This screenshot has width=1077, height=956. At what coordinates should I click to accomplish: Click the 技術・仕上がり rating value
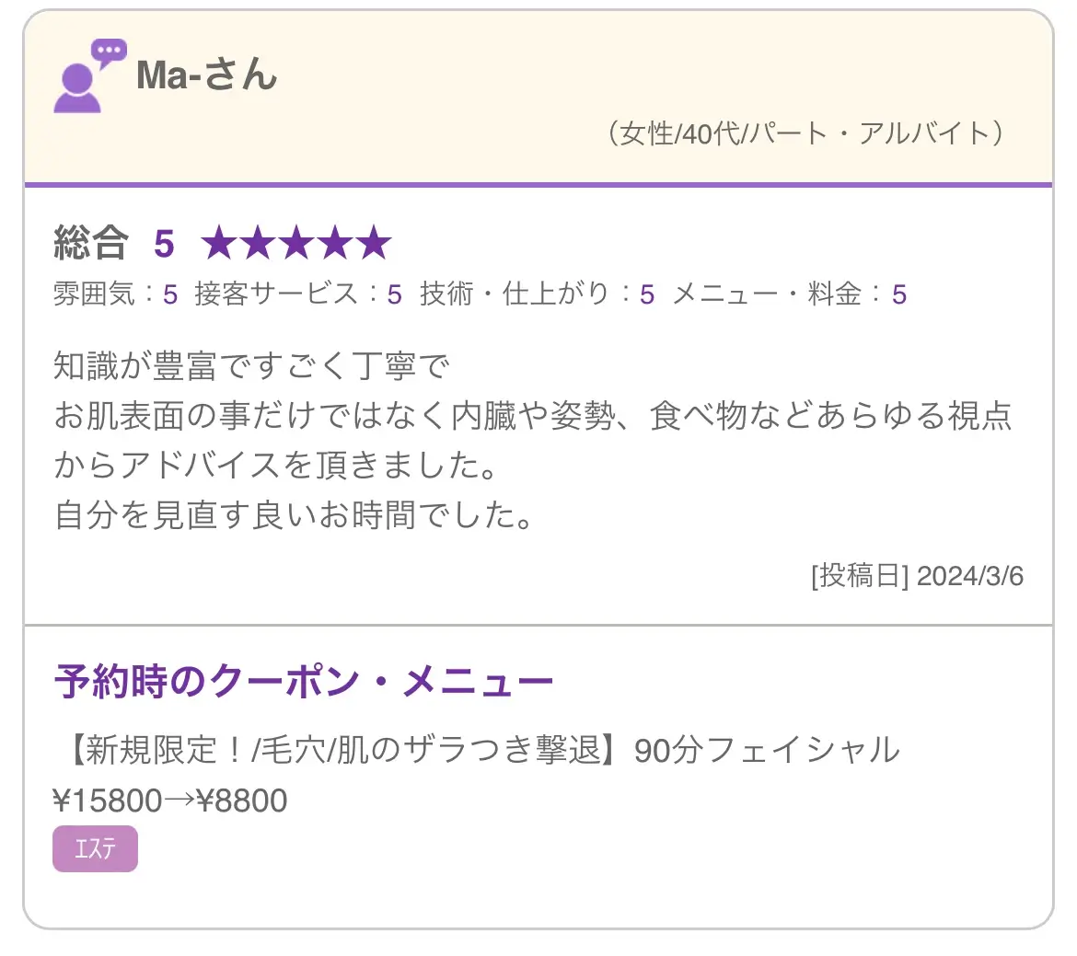(647, 294)
